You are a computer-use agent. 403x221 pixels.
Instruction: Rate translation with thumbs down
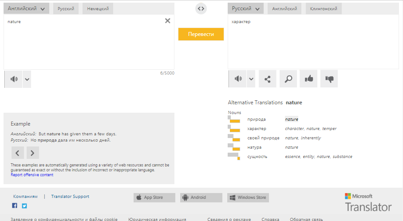329,79
